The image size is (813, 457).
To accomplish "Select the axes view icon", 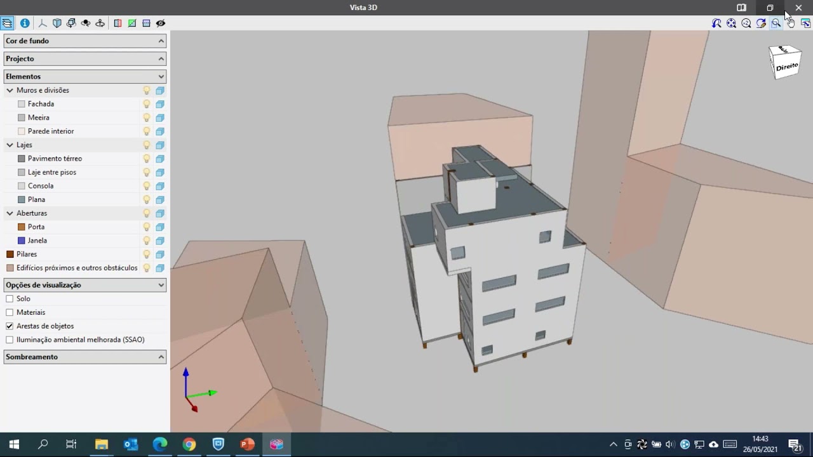I will (x=43, y=23).
